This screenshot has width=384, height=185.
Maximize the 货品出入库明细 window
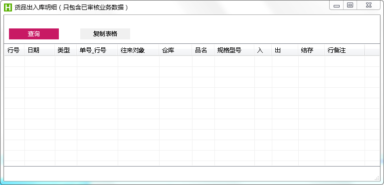350,5
